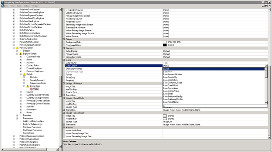Collapse the Data property category

(64, 60)
